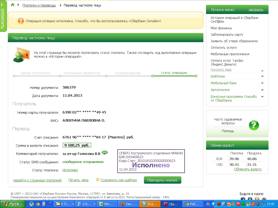
Task: Select Заявить об утере сберкнижки
Action: 234,41
